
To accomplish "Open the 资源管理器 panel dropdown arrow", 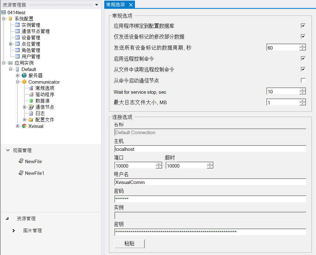I will 97,5.
